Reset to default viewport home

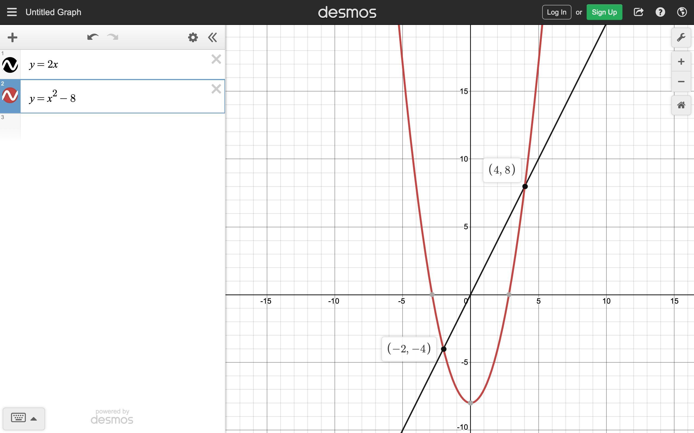[x=681, y=105]
